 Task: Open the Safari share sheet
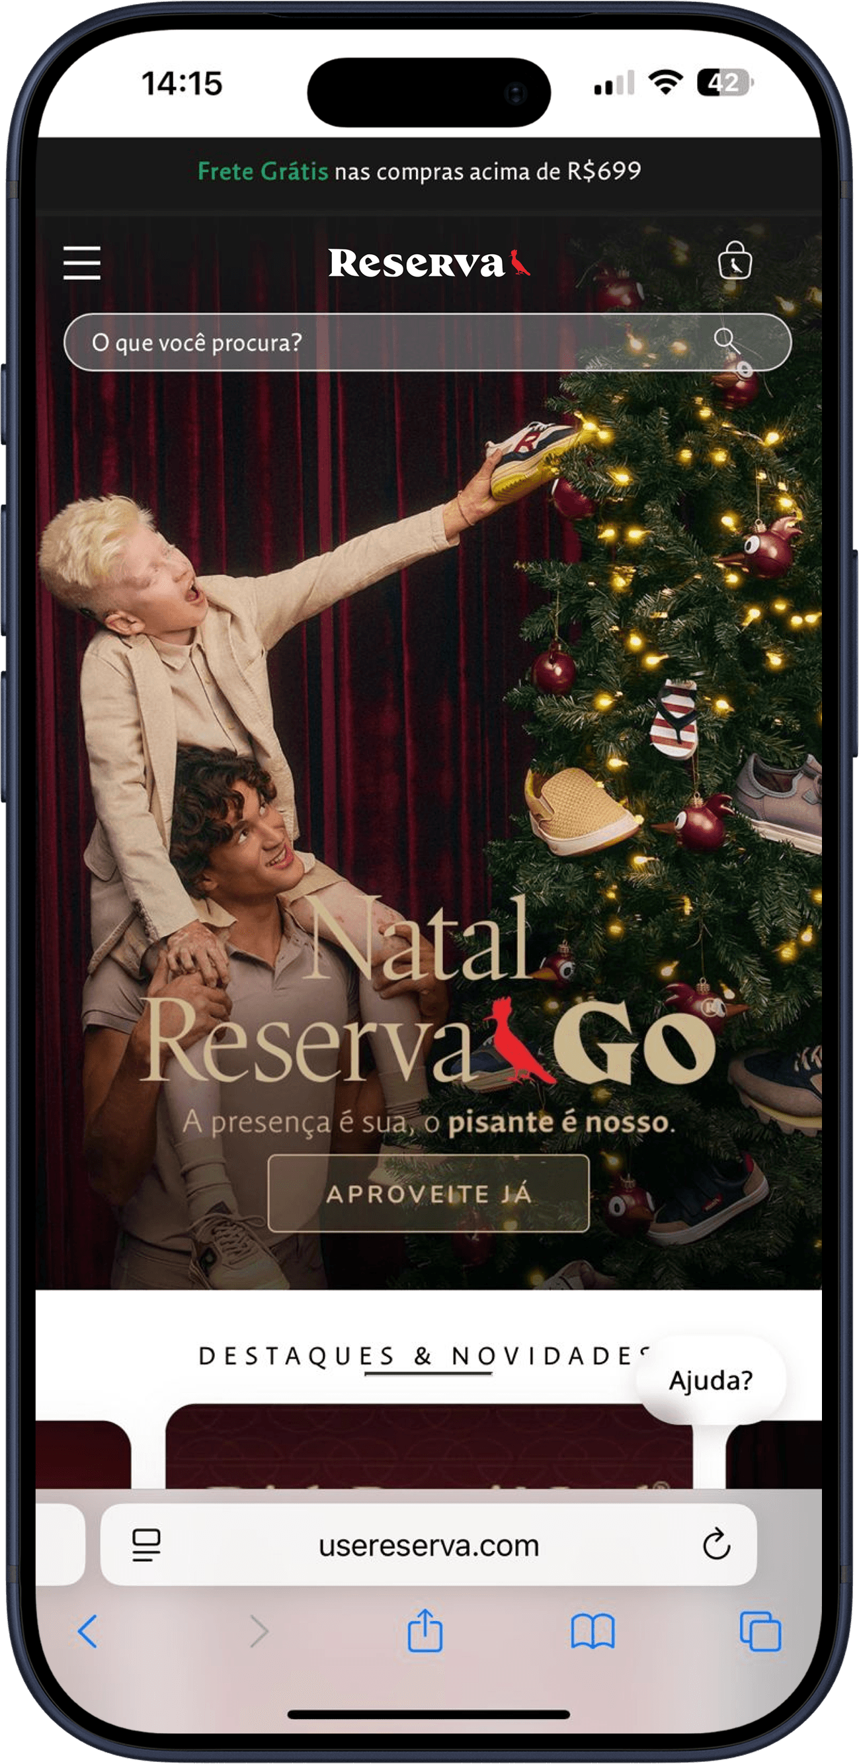coord(425,1630)
